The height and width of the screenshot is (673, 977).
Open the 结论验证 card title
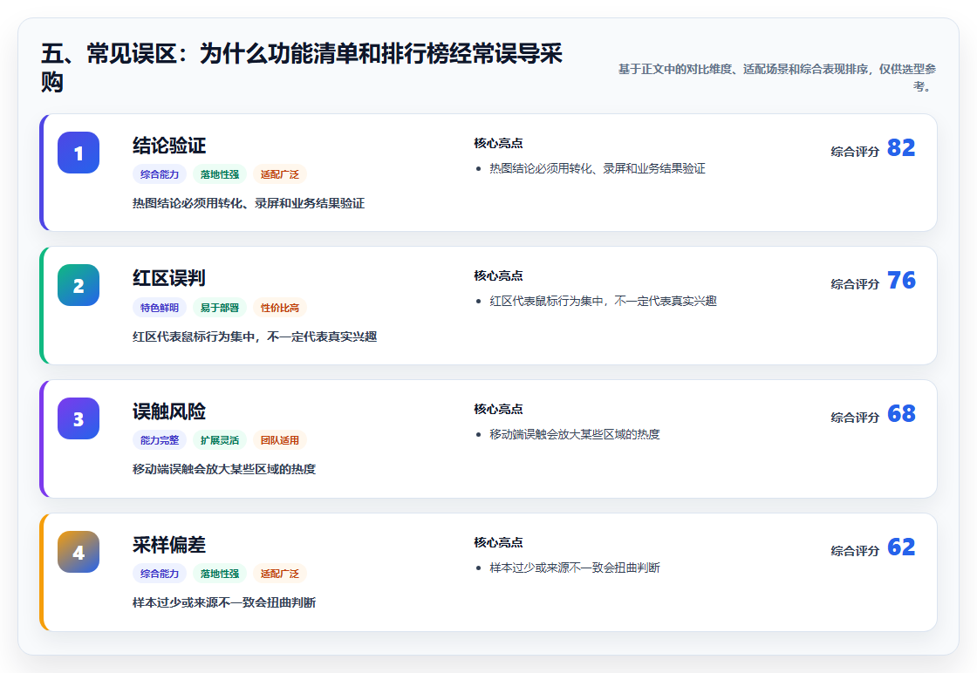click(x=169, y=146)
